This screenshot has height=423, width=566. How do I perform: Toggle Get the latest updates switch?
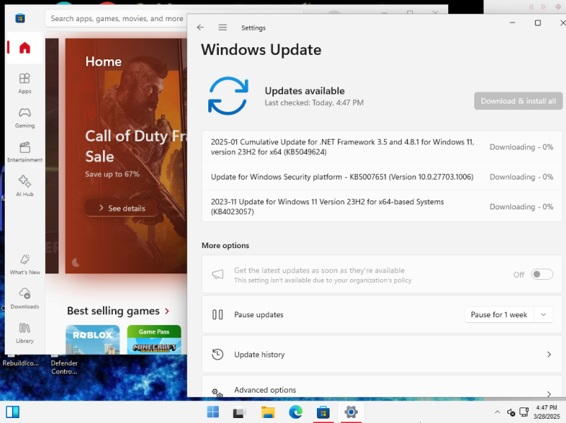pyautogui.click(x=542, y=274)
